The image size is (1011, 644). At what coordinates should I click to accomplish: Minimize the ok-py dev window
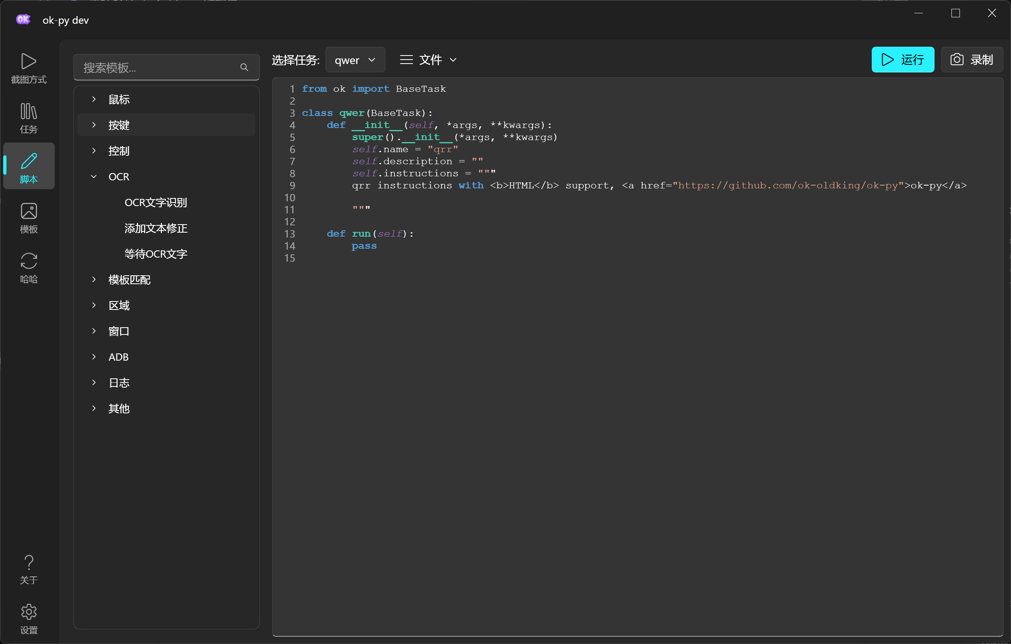click(918, 13)
